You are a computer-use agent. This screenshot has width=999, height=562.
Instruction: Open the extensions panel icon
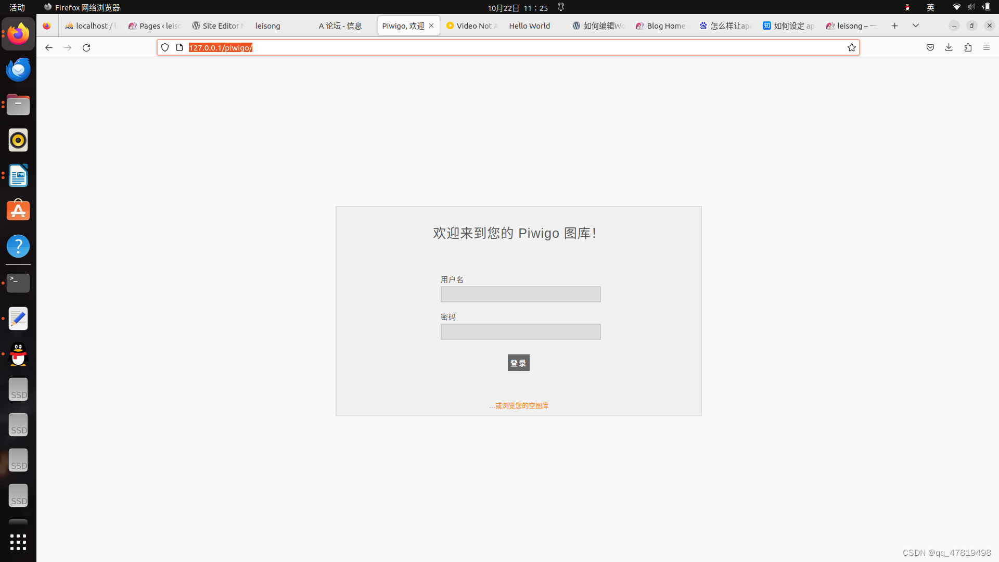coord(967,47)
